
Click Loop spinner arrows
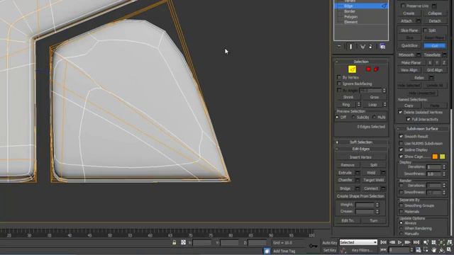click(x=384, y=104)
